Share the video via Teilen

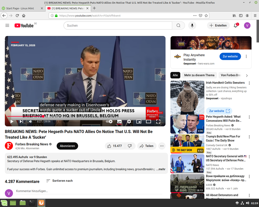click(147, 146)
